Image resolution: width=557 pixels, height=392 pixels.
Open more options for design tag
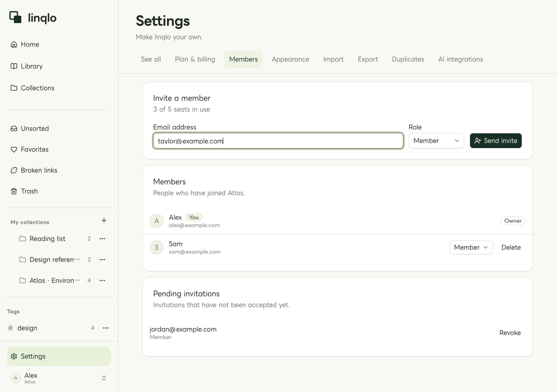[106, 328]
